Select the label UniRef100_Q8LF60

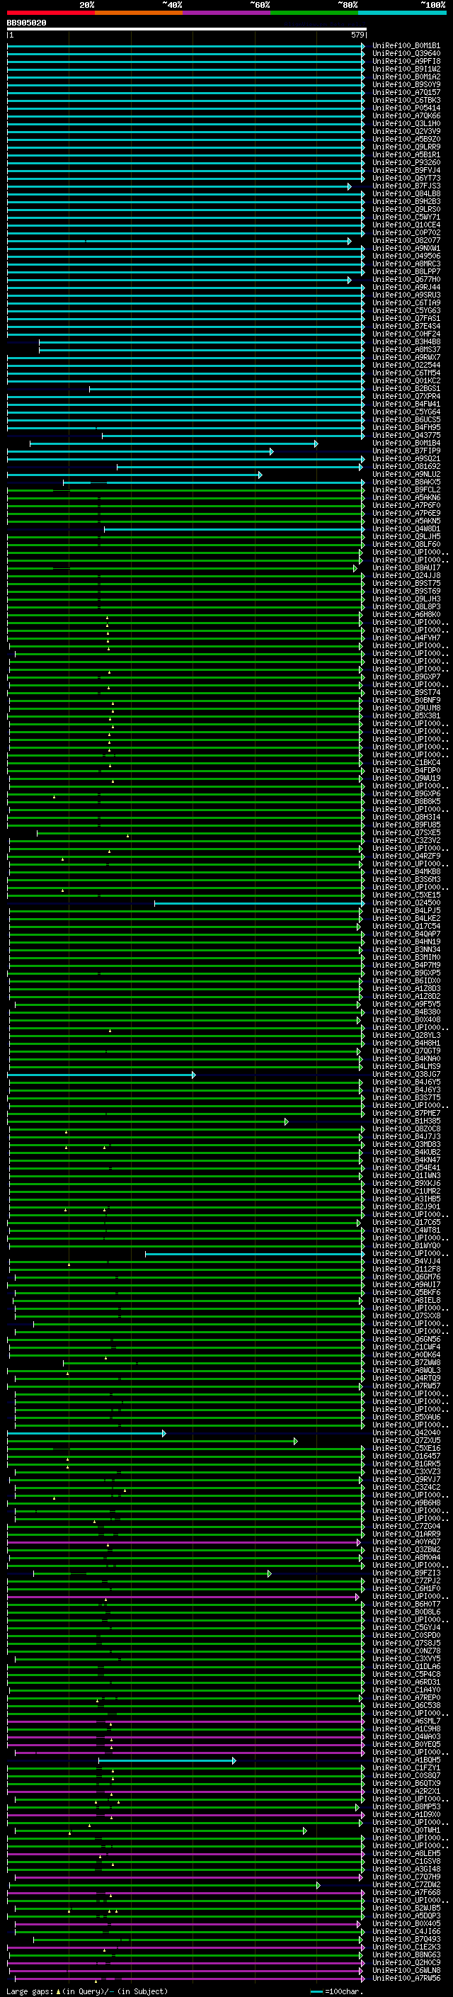click(x=406, y=545)
